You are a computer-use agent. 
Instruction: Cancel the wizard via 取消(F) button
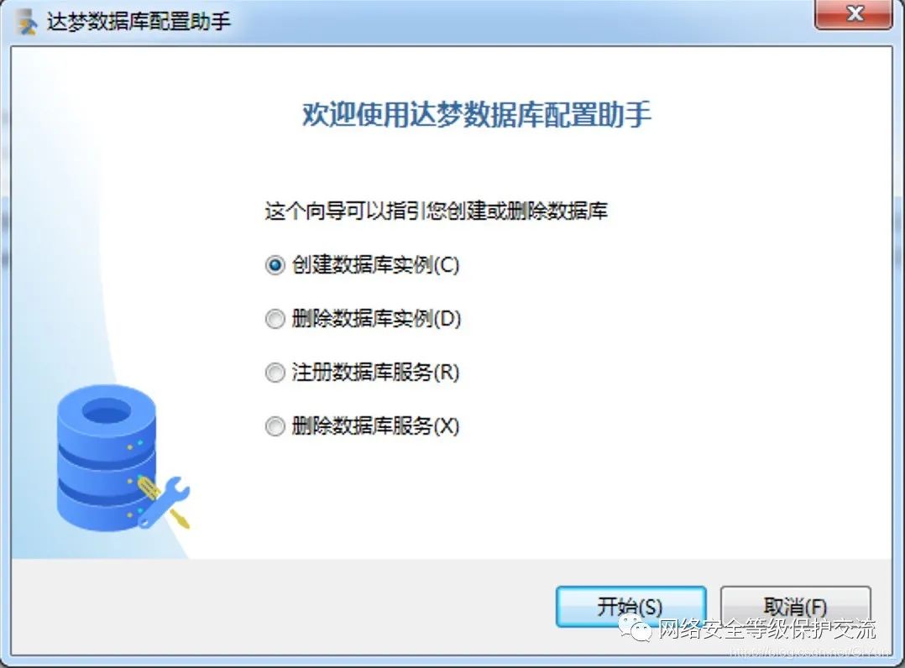[795, 606]
